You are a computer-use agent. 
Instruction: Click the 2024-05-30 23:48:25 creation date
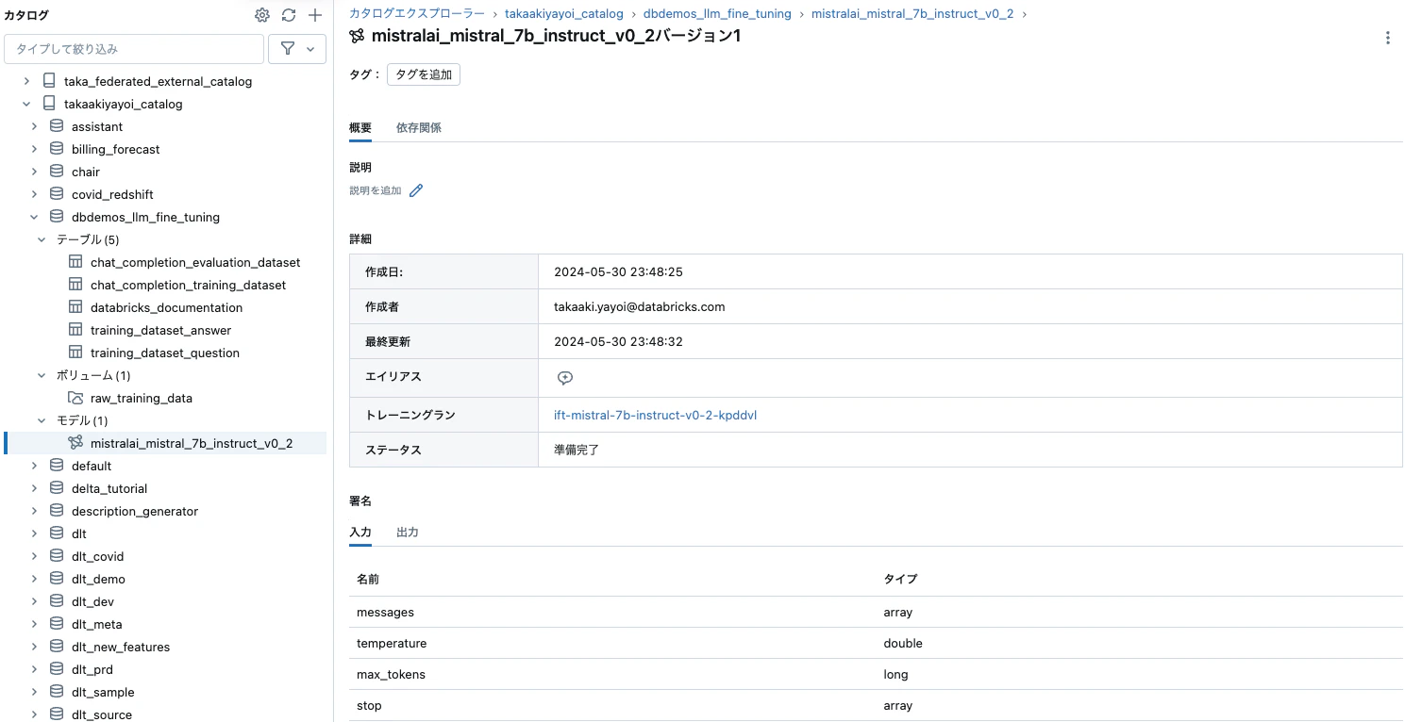(618, 272)
